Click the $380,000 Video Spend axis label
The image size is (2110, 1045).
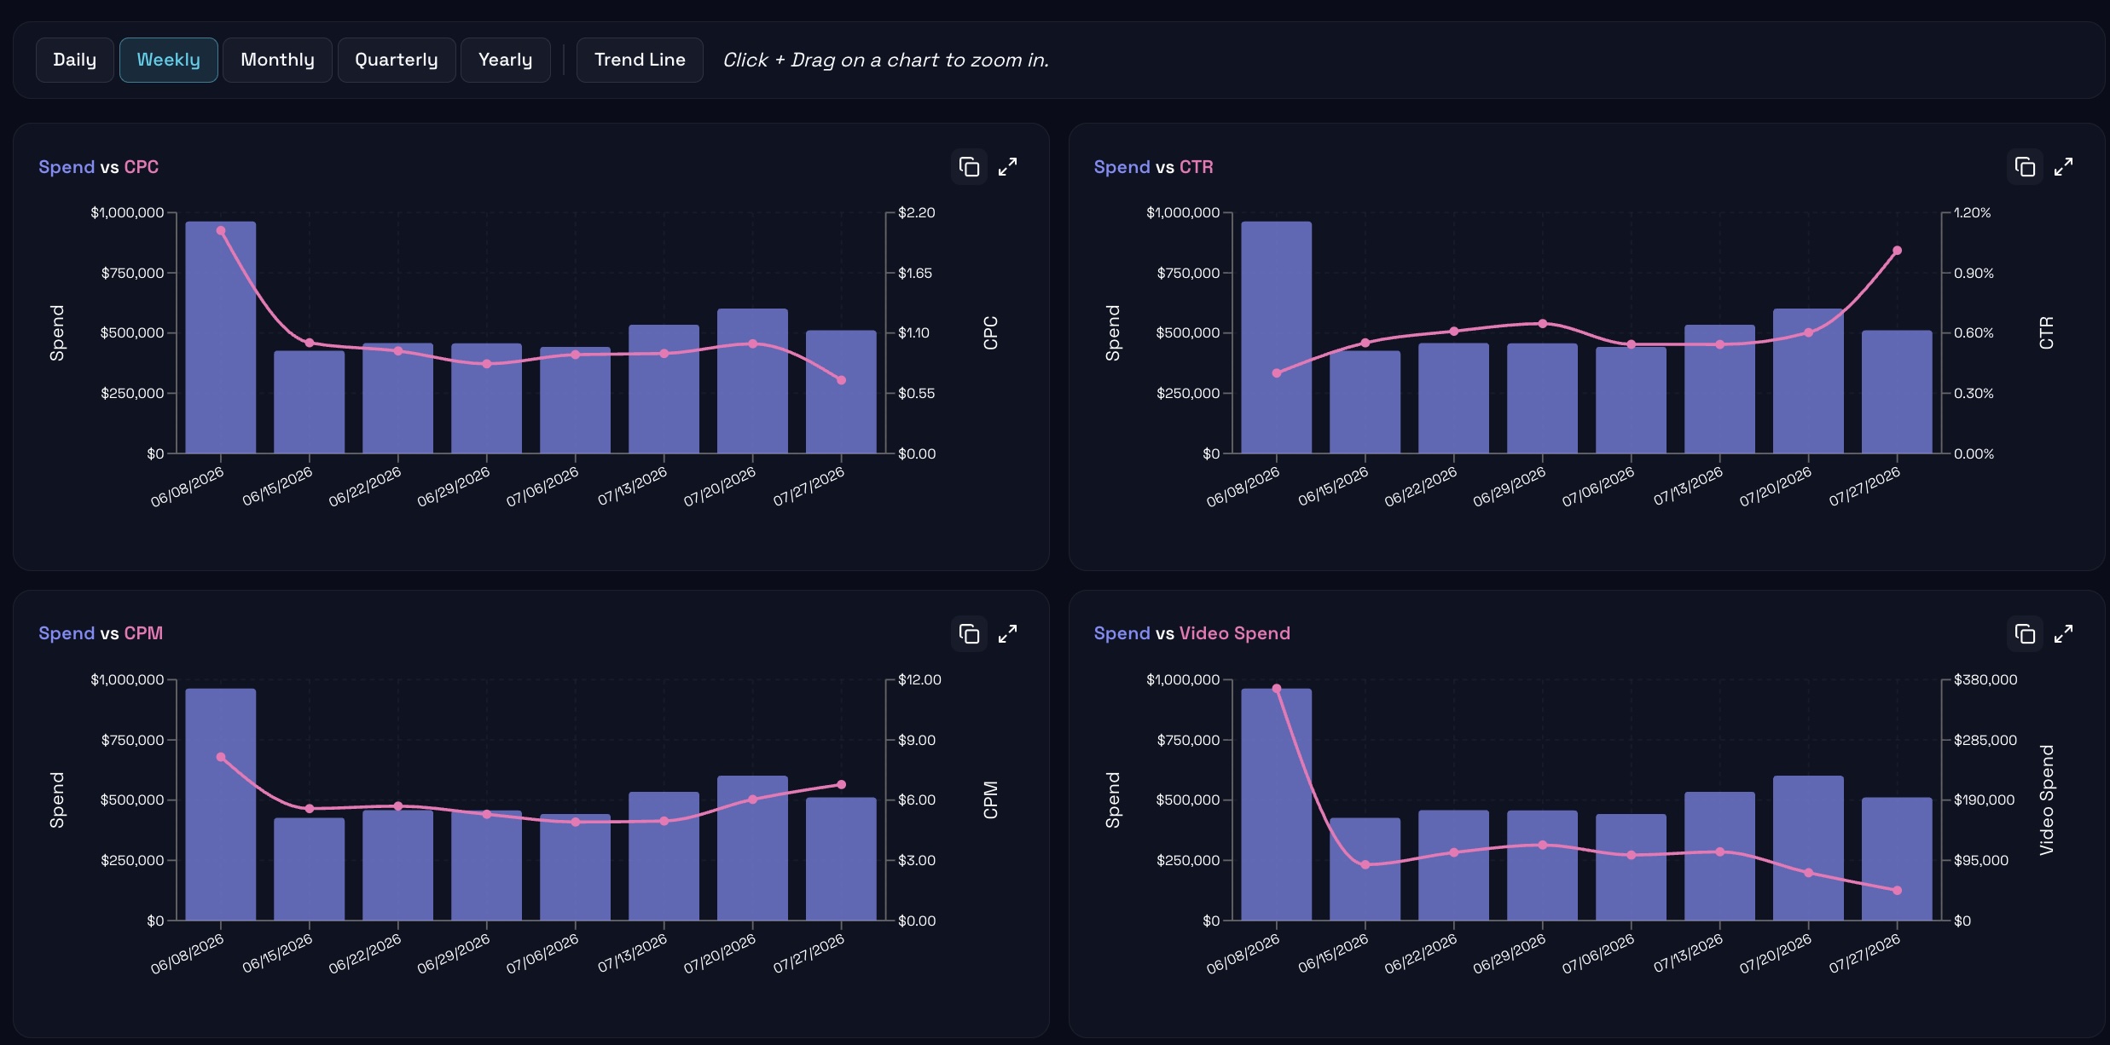click(1985, 679)
